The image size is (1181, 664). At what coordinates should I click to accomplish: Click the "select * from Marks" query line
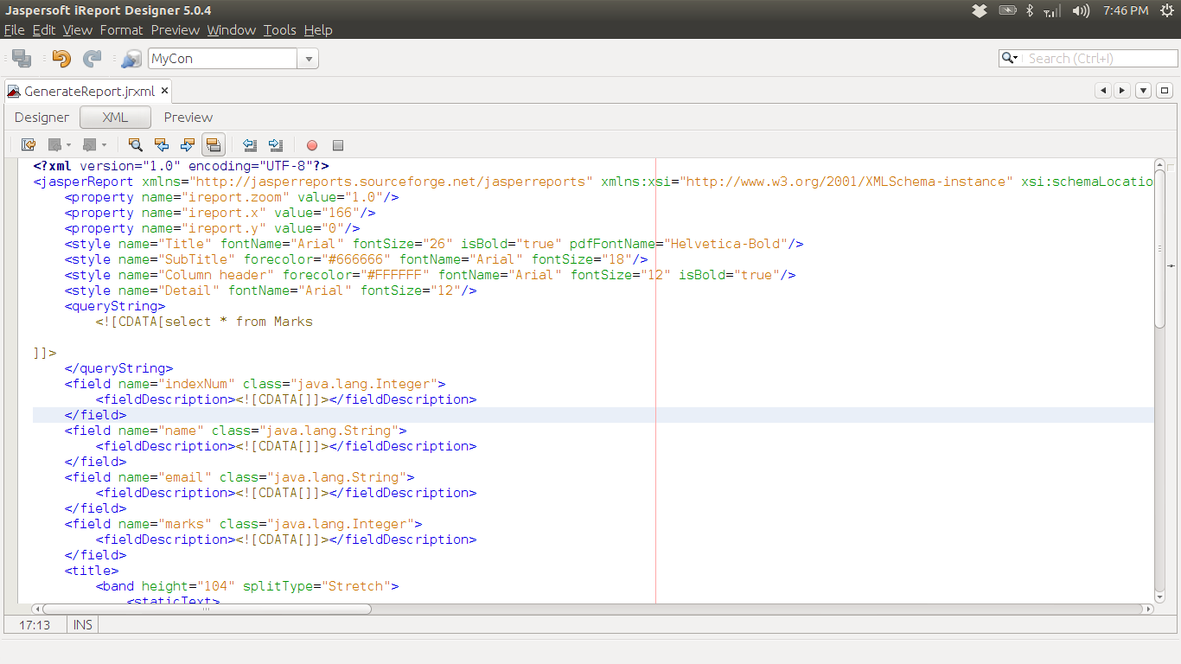[x=204, y=322]
